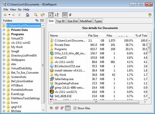
Task: Switch to the Modified tab
Action: [x=86, y=21]
